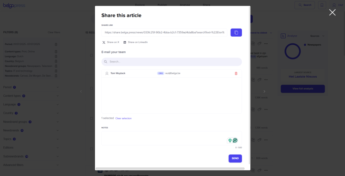Expand the Newsbrand groups filter section

pos(58,122)
